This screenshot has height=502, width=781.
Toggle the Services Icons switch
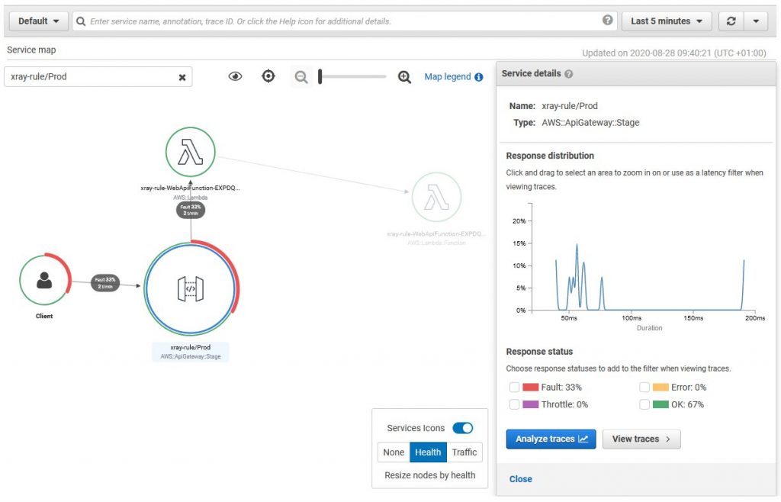point(463,428)
